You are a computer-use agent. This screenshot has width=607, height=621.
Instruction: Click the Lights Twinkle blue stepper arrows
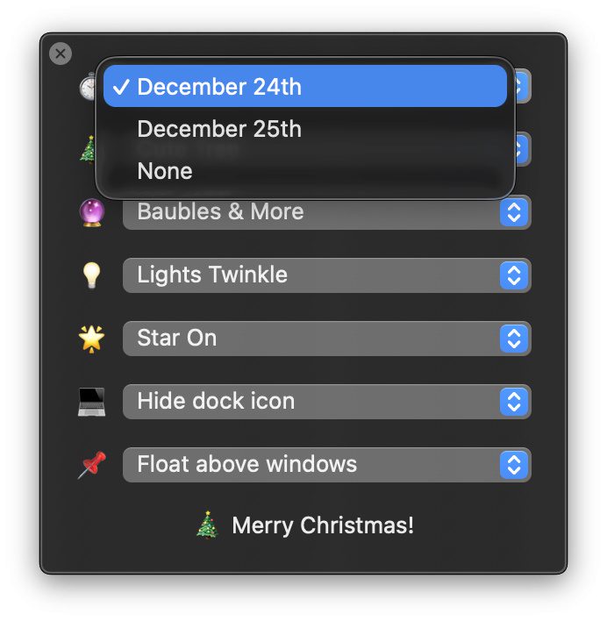point(515,275)
